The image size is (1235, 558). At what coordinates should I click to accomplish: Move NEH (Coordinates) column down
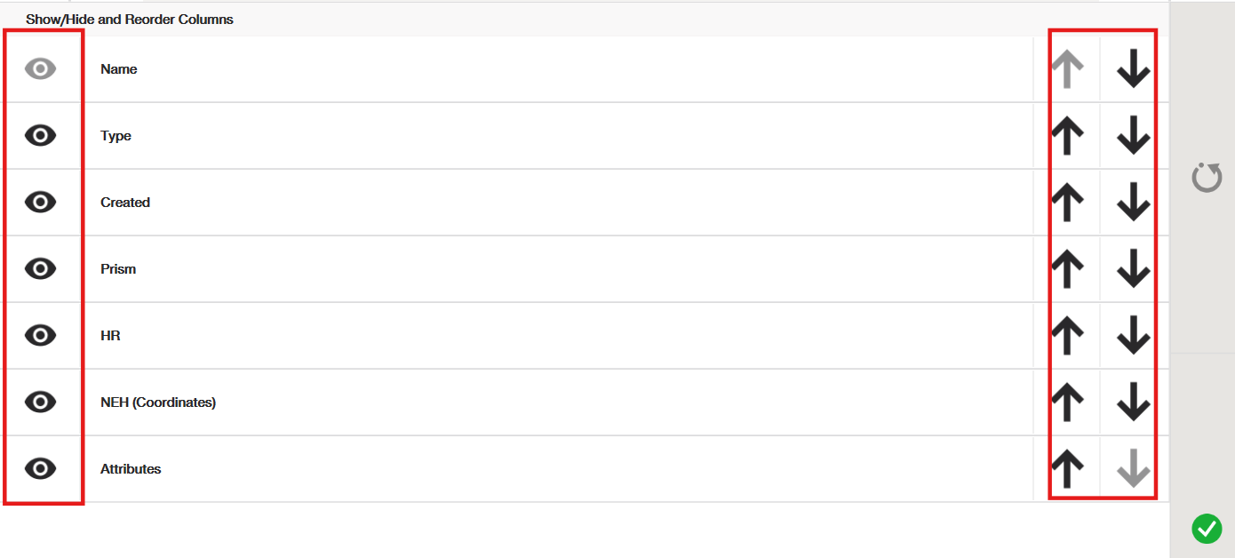coord(1133,403)
